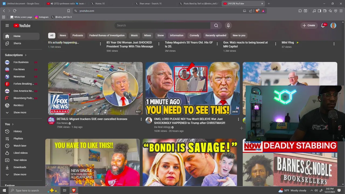Click the Create button
345x194 pixels.
[x=309, y=25]
